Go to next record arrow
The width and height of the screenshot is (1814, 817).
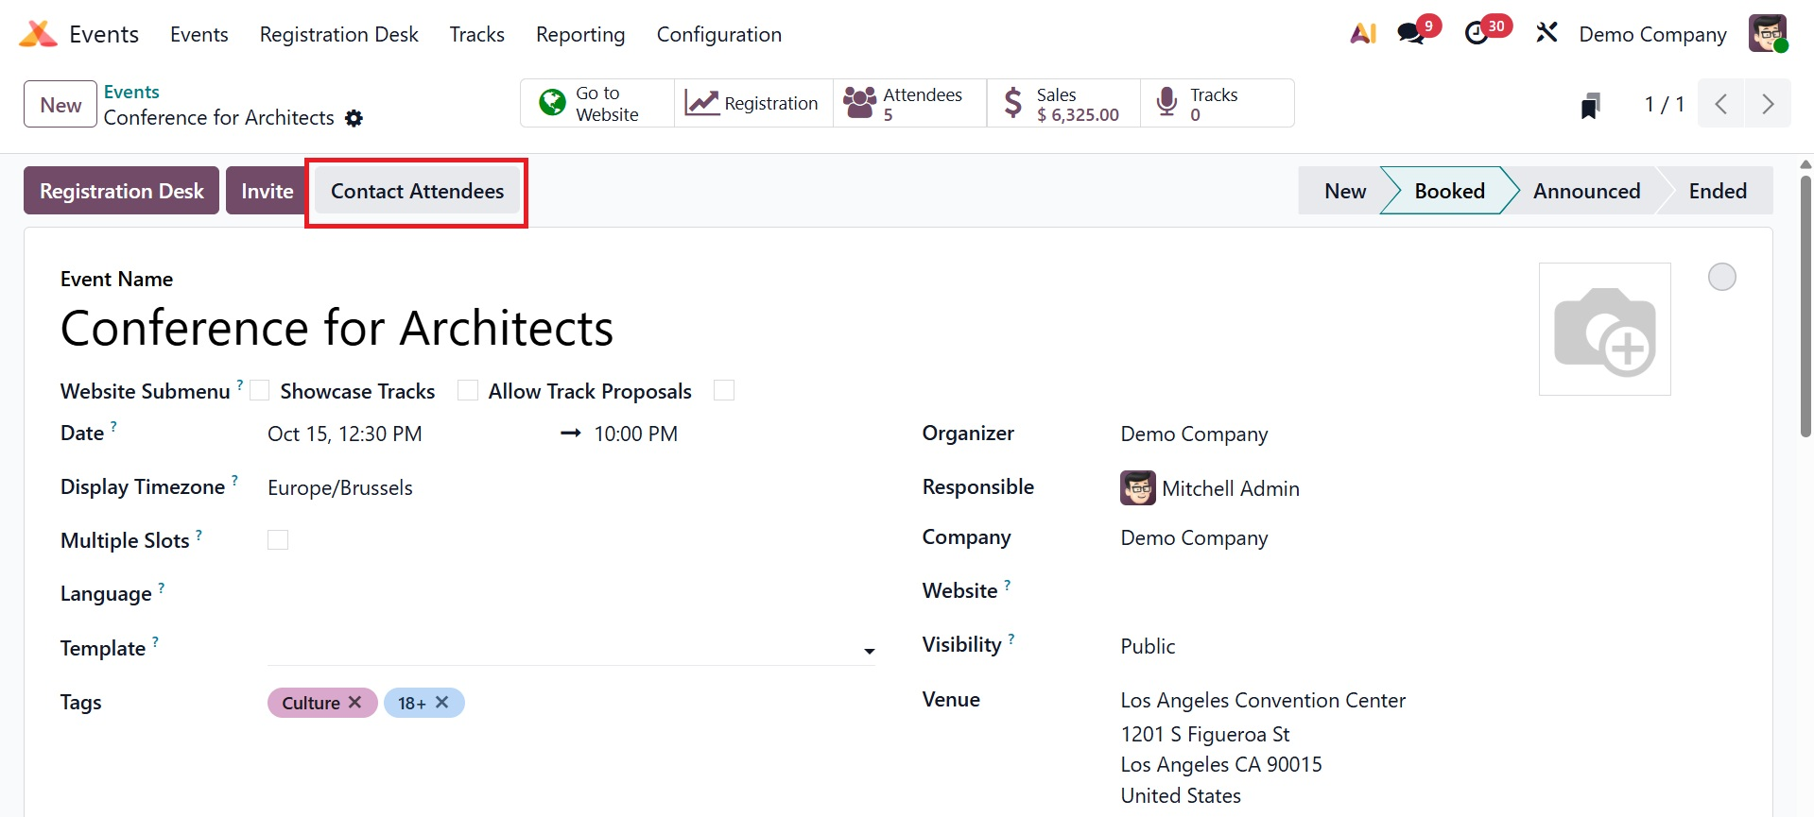click(1767, 104)
